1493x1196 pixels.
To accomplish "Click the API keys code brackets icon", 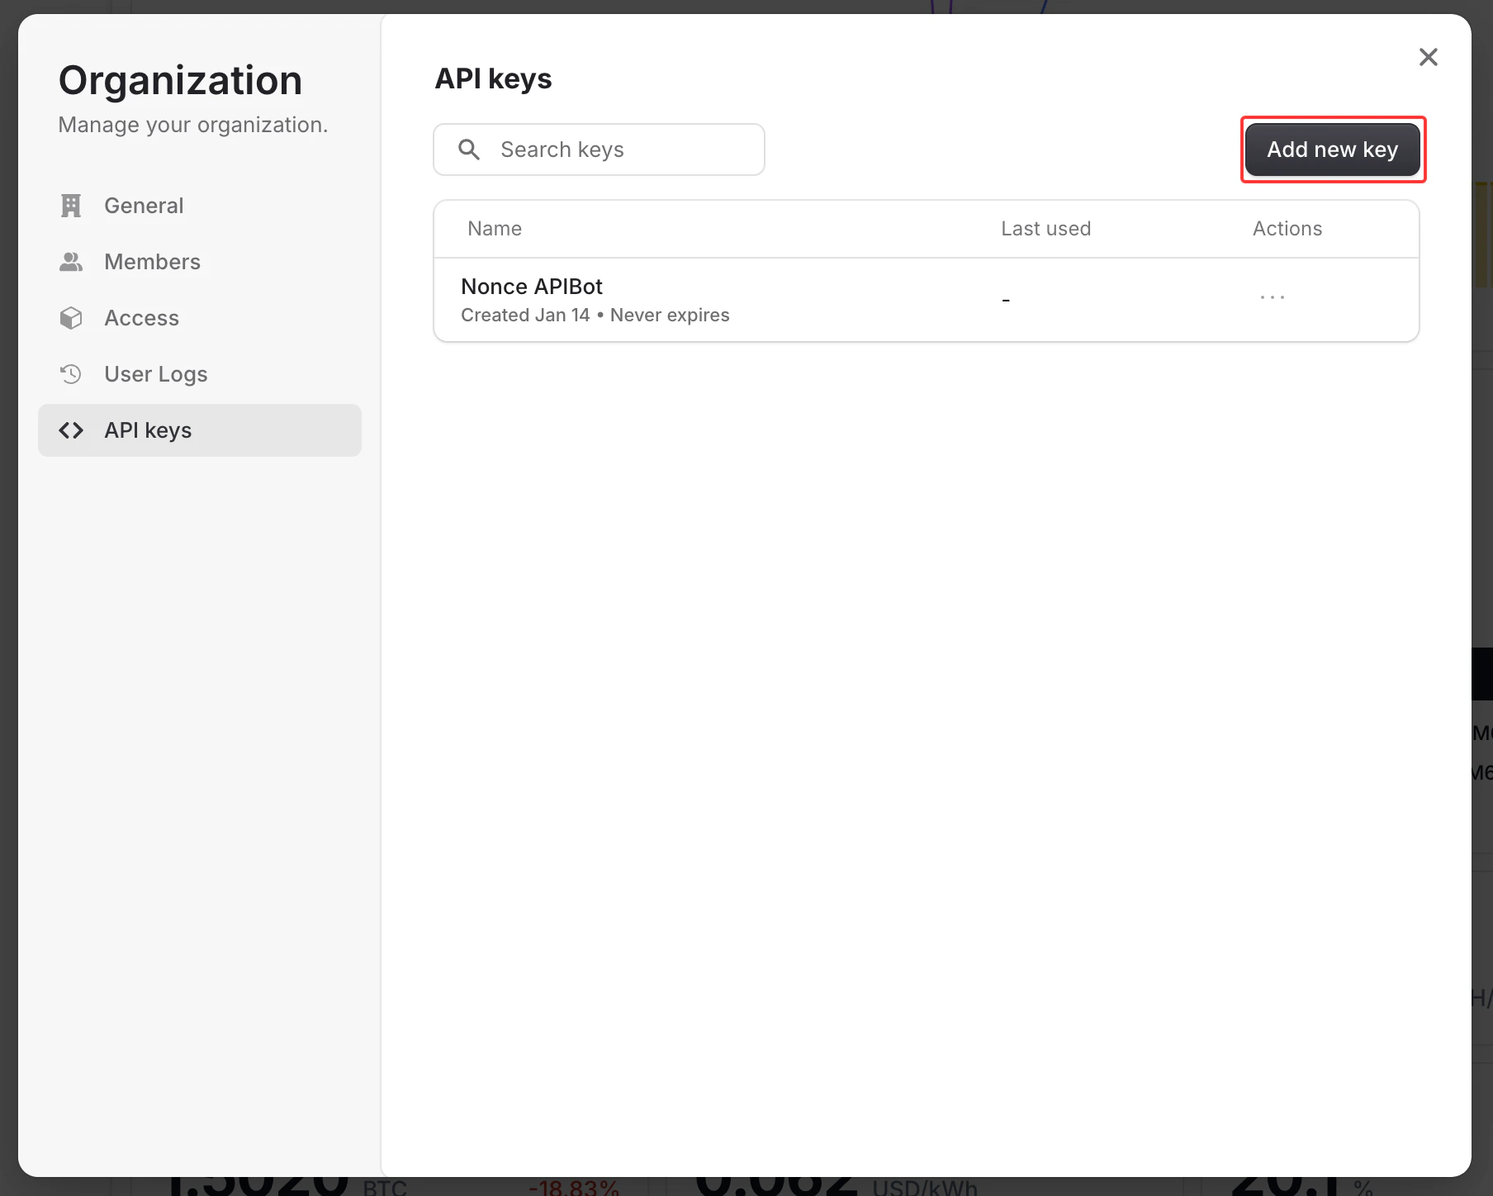I will pos(71,430).
